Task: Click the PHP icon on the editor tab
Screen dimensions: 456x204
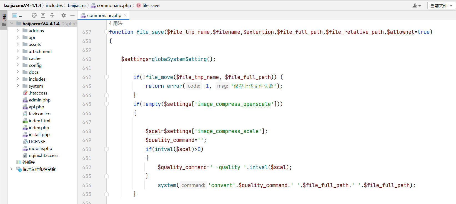Action: pos(83,16)
